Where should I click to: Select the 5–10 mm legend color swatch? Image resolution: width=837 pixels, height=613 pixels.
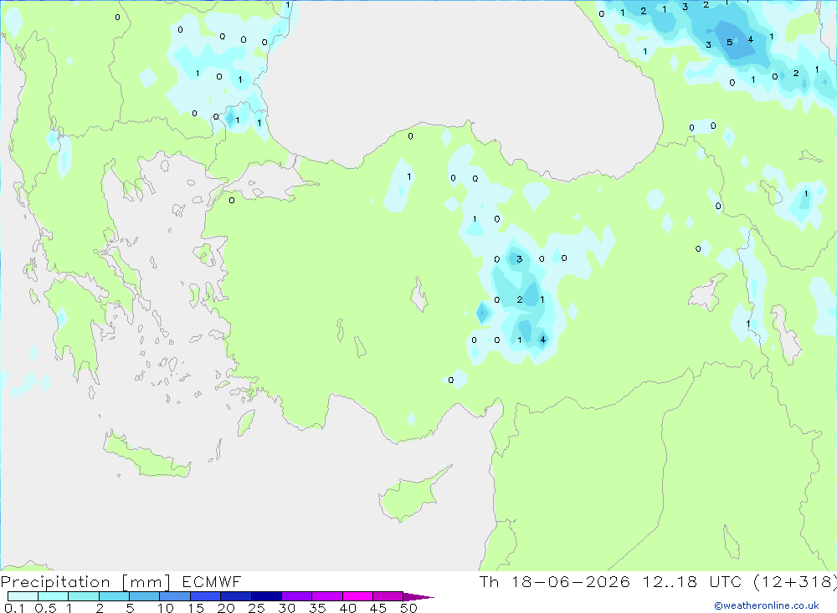145,596
